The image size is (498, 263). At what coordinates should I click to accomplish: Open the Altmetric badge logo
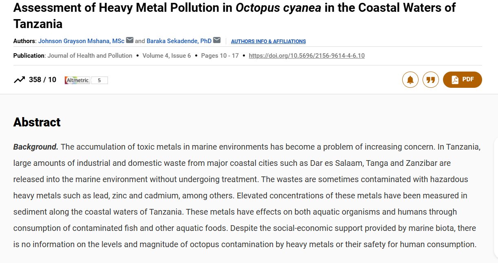click(77, 80)
